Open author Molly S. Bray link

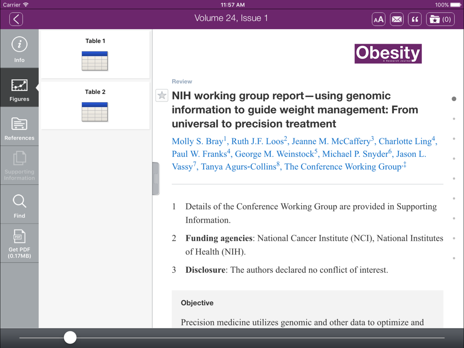[199, 141]
